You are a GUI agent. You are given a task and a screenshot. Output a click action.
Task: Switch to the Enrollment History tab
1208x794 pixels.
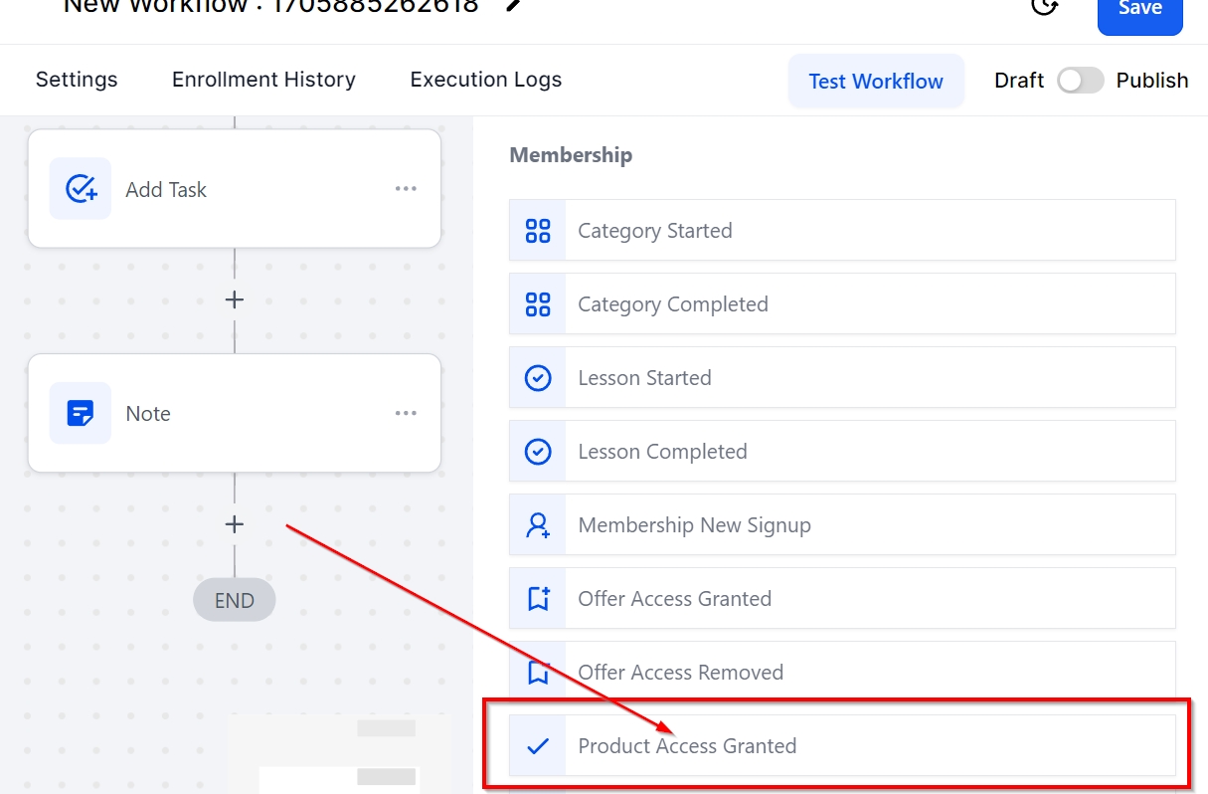click(263, 80)
